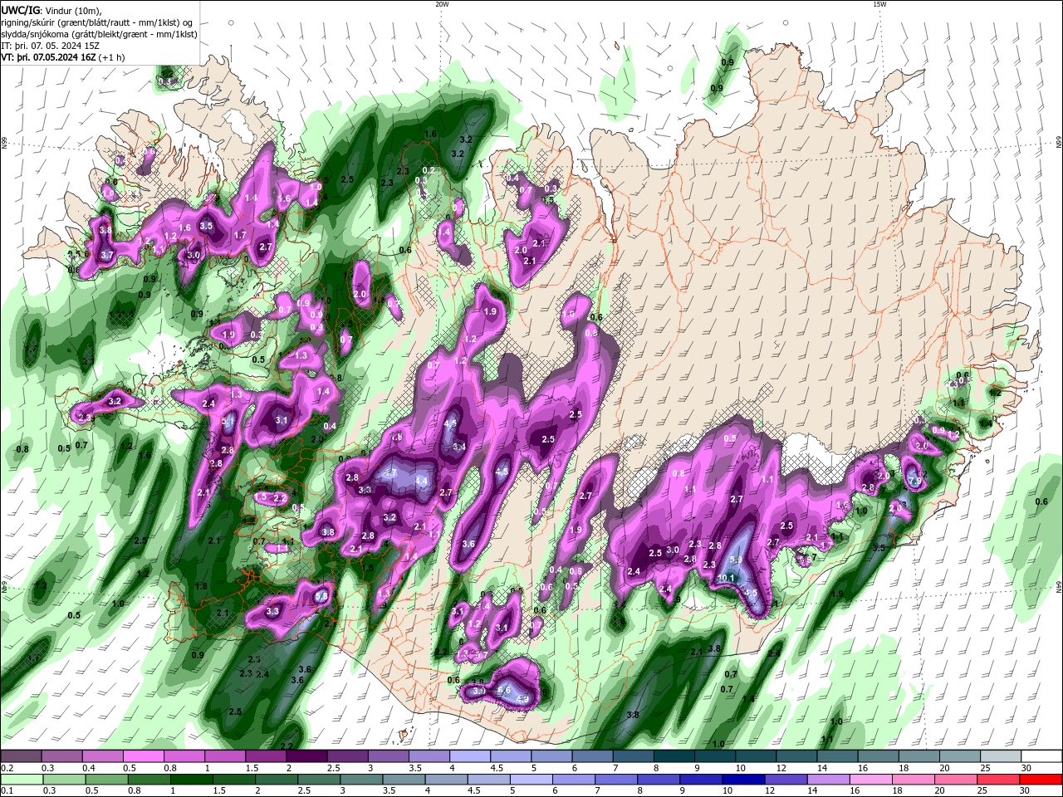
Task: Click the 'slydda/snjókoma' legend description line
Action: tap(100, 34)
